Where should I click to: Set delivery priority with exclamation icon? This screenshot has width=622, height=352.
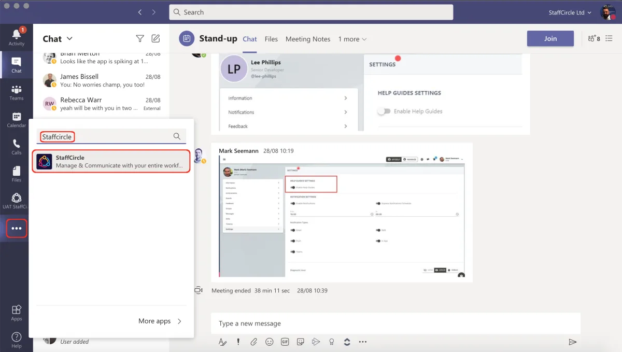point(238,342)
